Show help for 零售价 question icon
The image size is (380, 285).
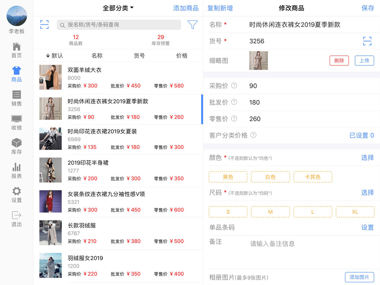point(234,119)
